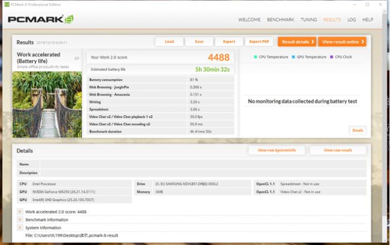The width and height of the screenshot is (390, 245).
Task: Click the Benchmark duration row
Action: [x=160, y=131]
